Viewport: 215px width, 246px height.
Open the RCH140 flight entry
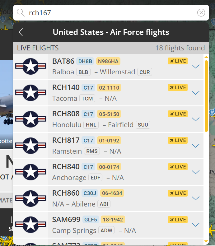[x=66, y=88]
